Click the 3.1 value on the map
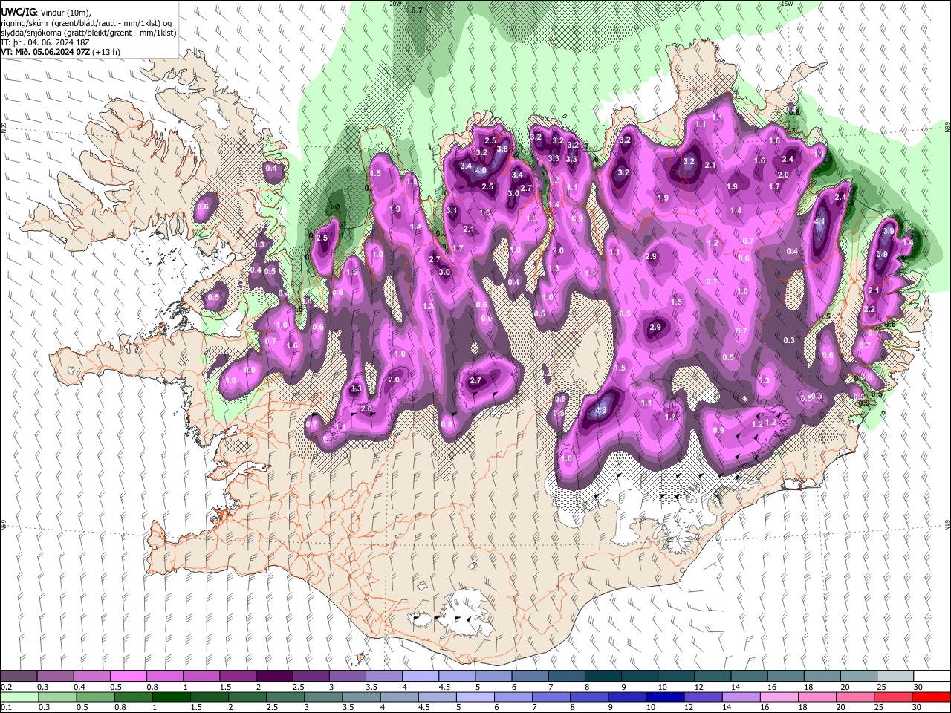The height and width of the screenshot is (713, 951). [x=452, y=211]
